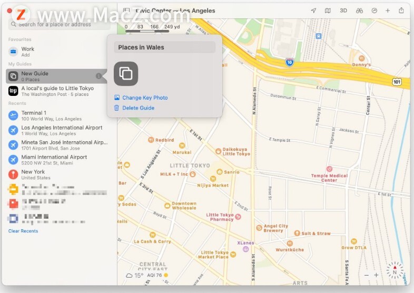Click the plus icon in the toolbar
The image size is (414, 293).
[388, 11]
